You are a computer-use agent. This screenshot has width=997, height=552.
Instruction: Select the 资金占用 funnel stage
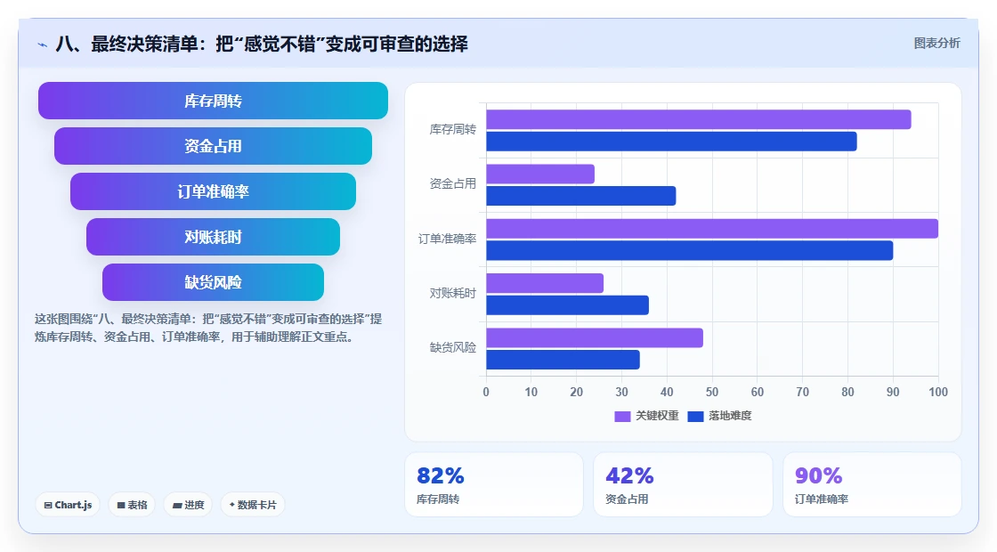point(213,146)
